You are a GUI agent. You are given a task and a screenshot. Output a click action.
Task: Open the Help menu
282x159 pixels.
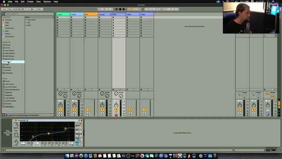click(x=56, y=2)
